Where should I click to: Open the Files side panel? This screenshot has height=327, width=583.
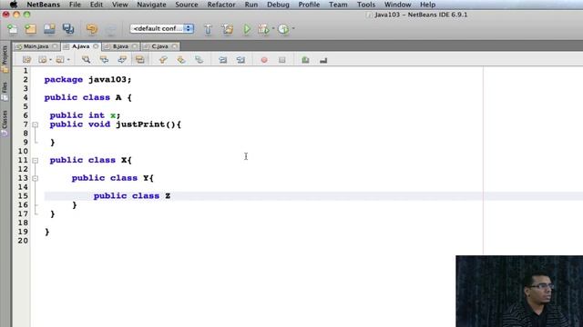[5, 92]
